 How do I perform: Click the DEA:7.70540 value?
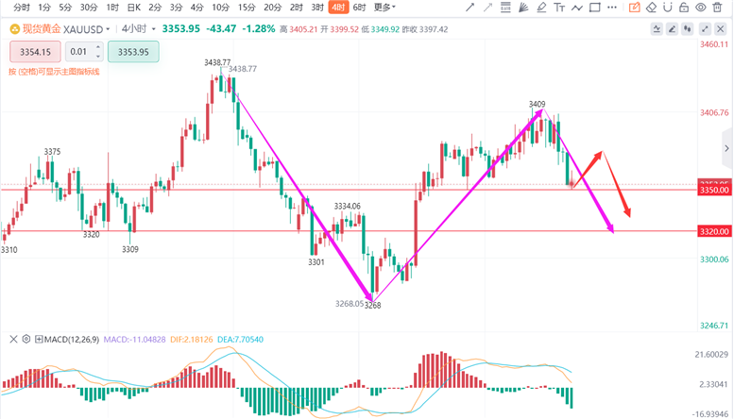point(241,340)
